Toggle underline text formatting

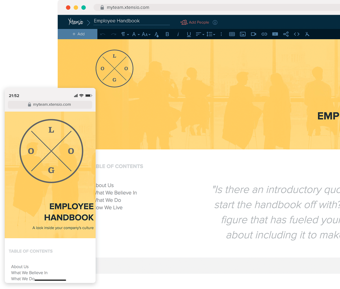(x=189, y=34)
